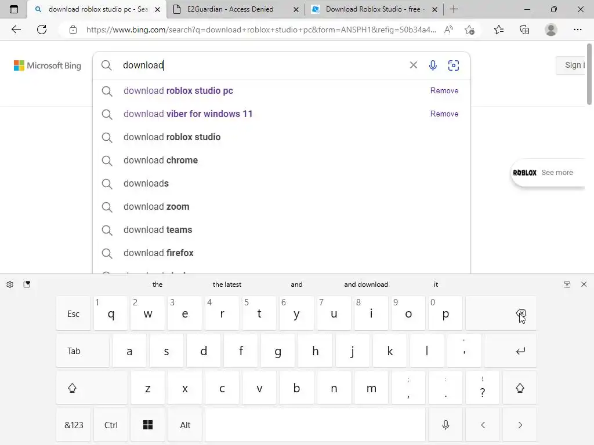Click the browser address bar URL
The height and width of the screenshot is (445, 594).
coord(261,30)
